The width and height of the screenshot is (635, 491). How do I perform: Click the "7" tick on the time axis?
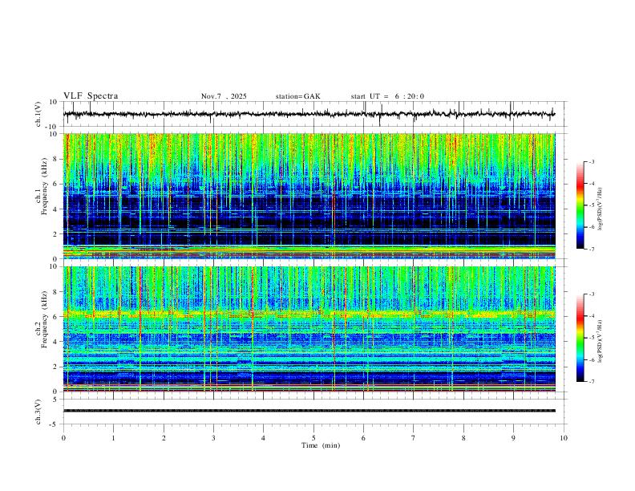[414, 438]
